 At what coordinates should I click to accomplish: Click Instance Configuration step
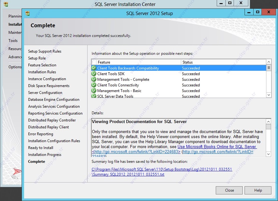[47, 79]
